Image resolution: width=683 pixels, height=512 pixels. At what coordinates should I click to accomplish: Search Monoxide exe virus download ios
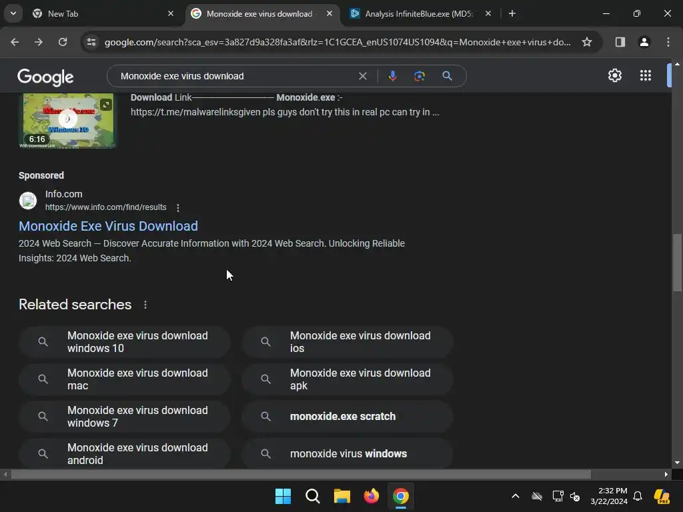347,342
